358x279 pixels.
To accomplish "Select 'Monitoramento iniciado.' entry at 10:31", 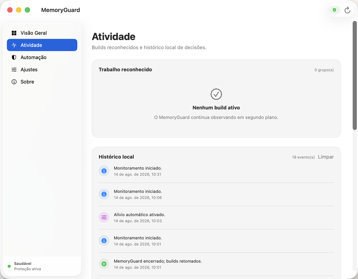I will (x=216, y=171).
